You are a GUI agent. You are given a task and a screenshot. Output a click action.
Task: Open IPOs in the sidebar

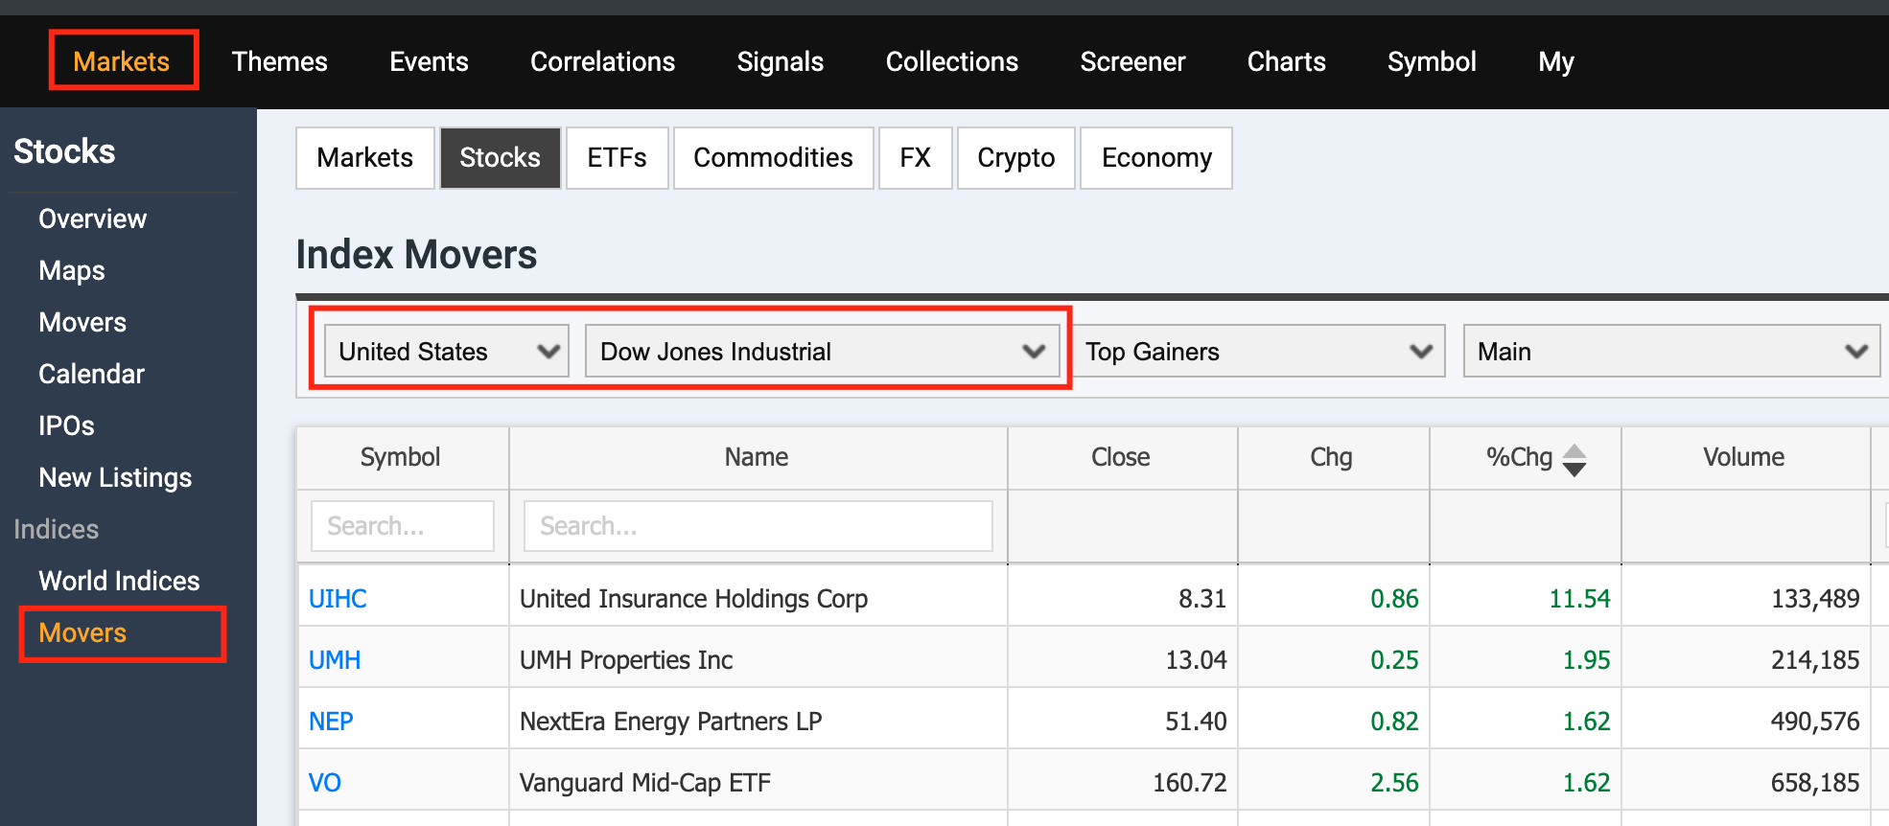click(66, 425)
